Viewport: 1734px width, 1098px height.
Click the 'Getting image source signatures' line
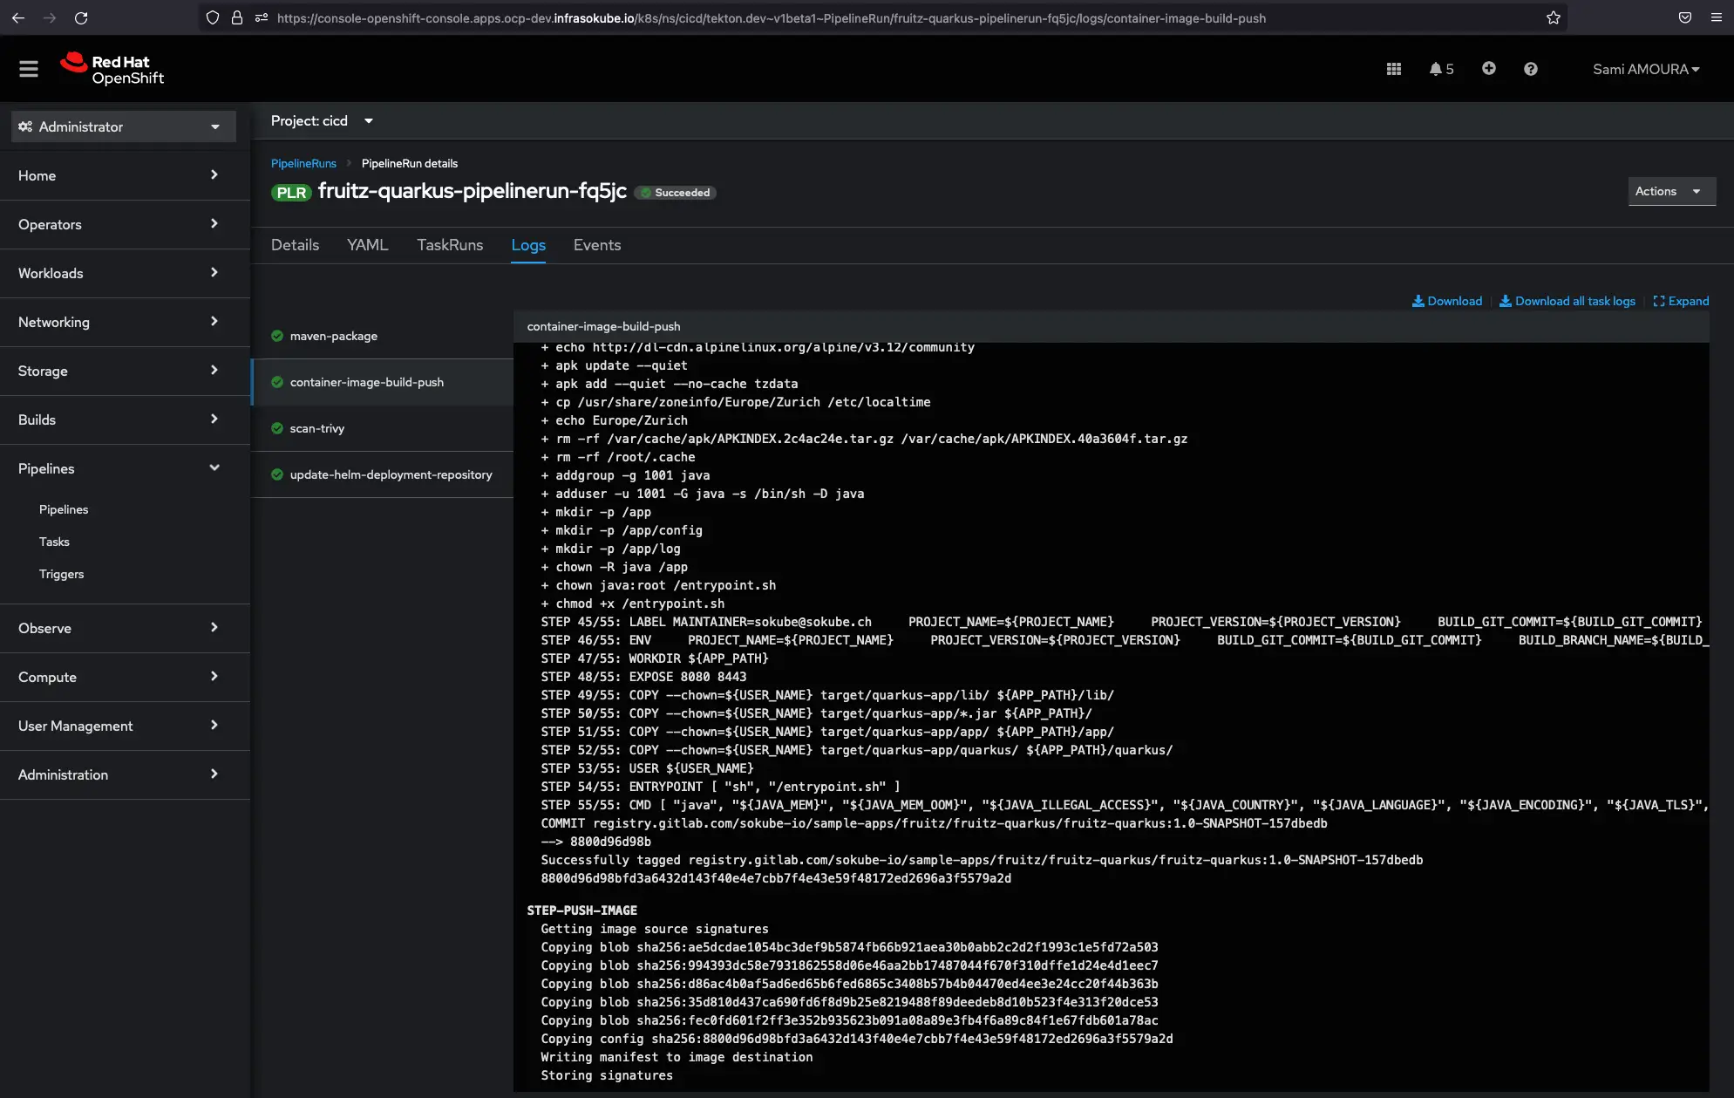(x=655, y=929)
